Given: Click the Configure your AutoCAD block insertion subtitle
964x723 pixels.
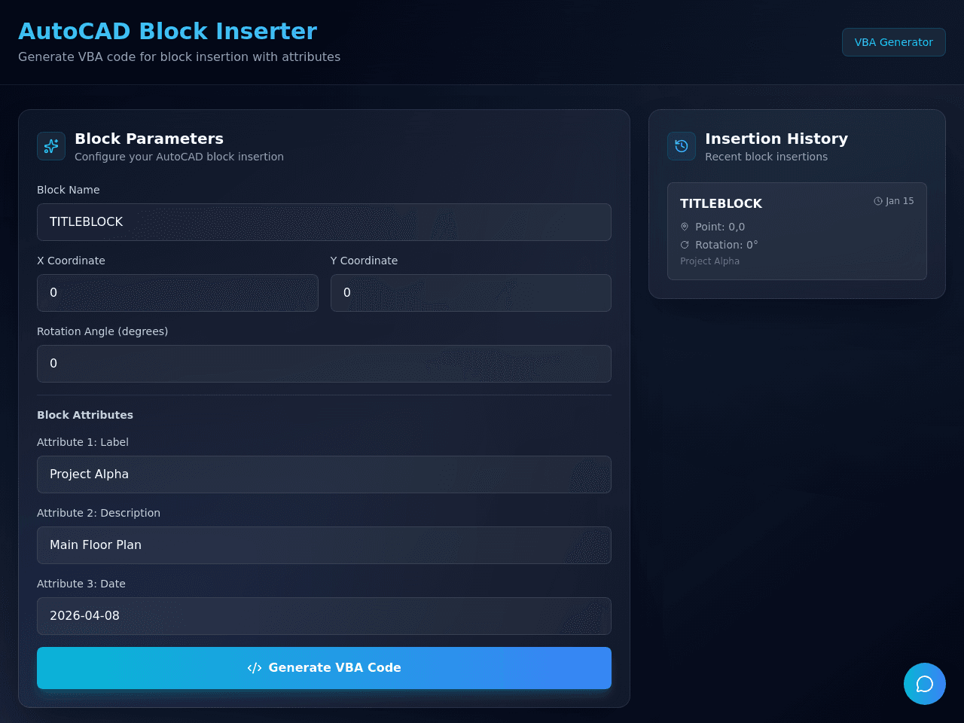Looking at the screenshot, I should point(179,157).
